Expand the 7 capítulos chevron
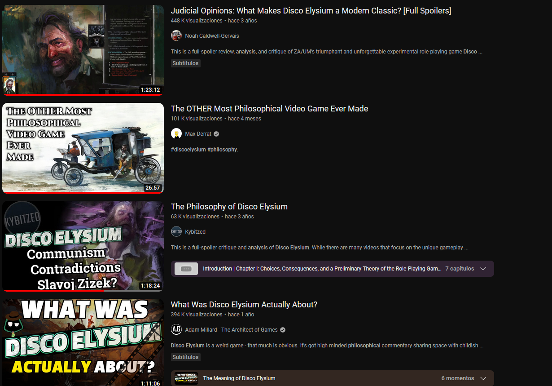This screenshot has width=552, height=386. click(483, 269)
